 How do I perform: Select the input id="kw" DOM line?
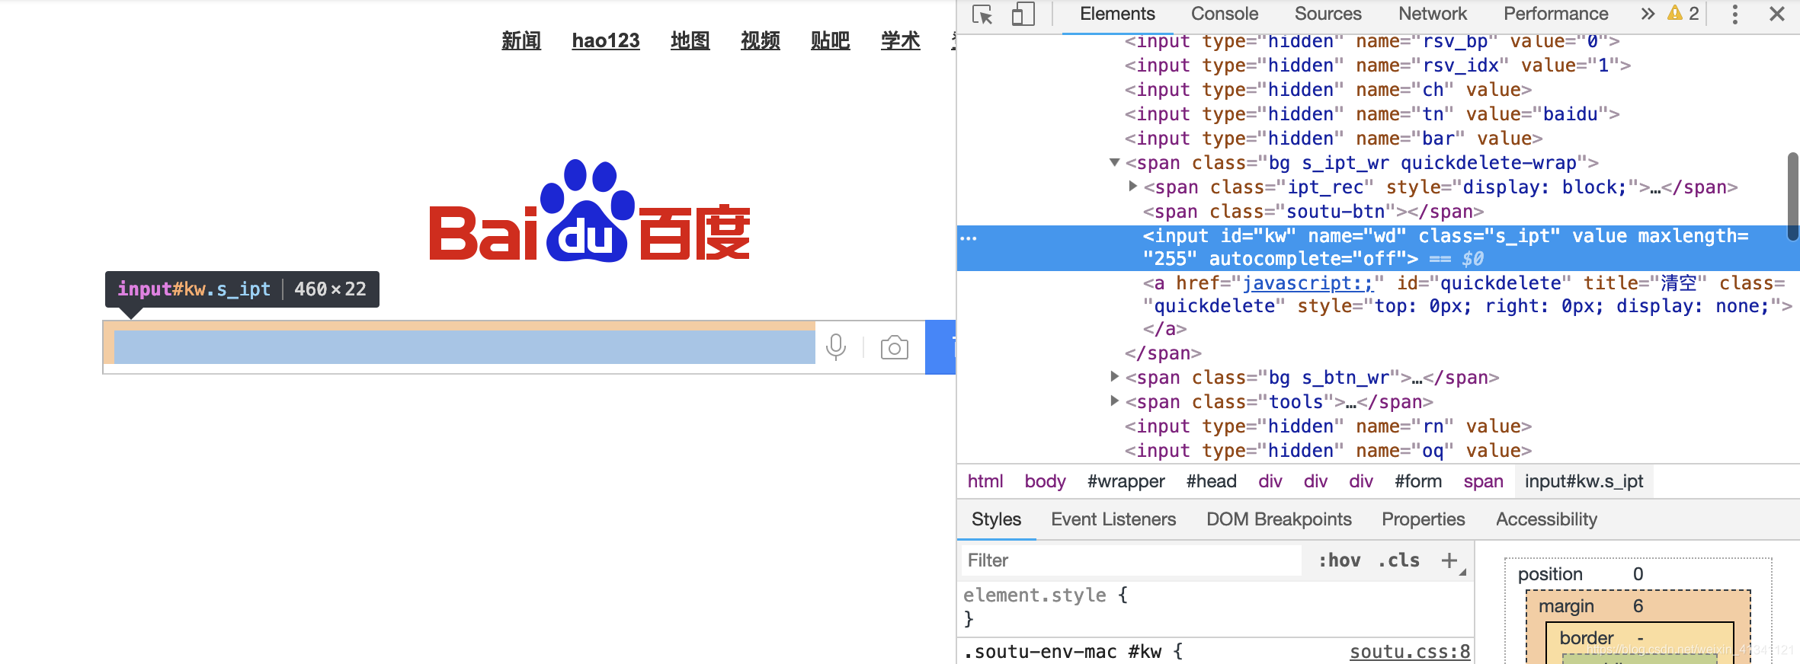tap(1378, 247)
